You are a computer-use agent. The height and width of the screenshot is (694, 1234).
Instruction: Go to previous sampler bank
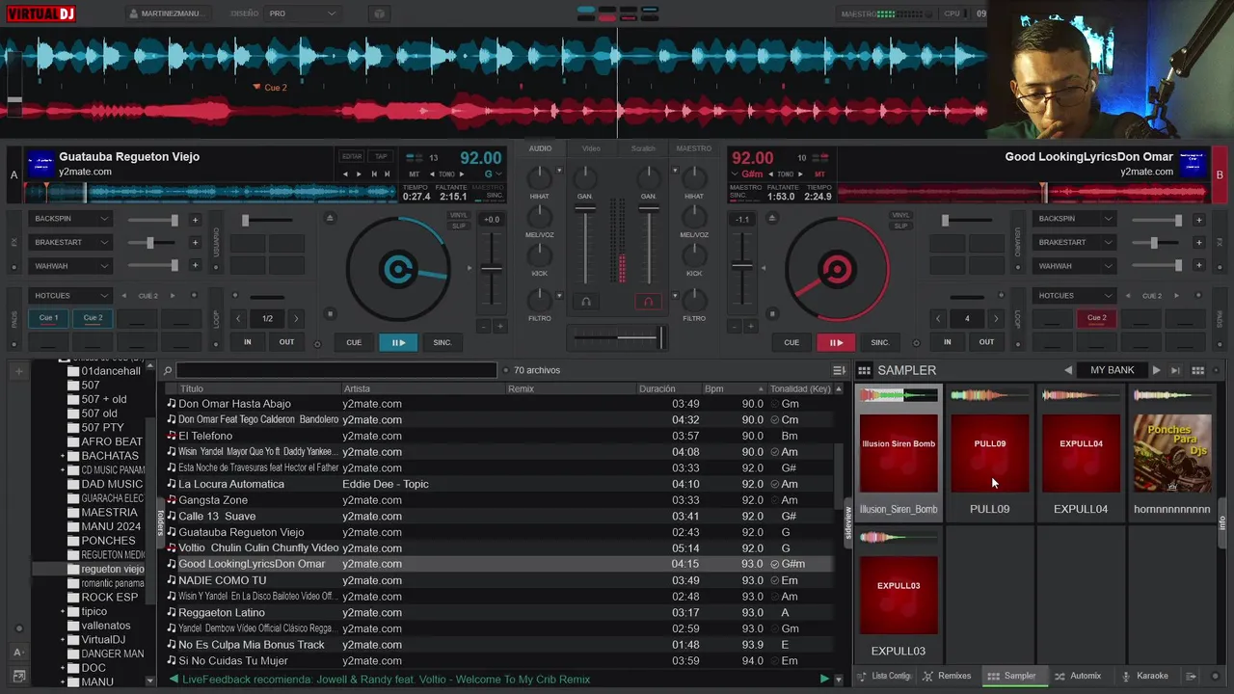[x=1068, y=370]
